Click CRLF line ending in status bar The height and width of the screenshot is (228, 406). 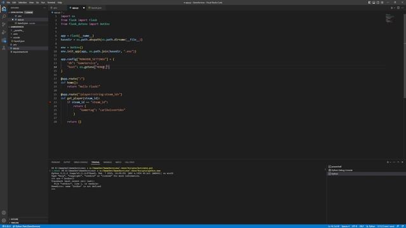tap(362, 227)
